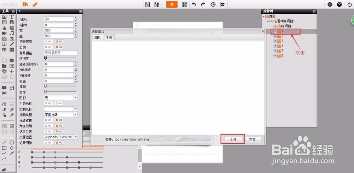Collapse the 舞台 tree node
This screenshot has height=173, width=354.
(263, 17)
